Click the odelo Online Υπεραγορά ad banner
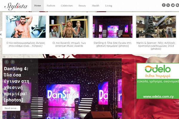The width and height of the screenshot is (179, 119). point(158,81)
